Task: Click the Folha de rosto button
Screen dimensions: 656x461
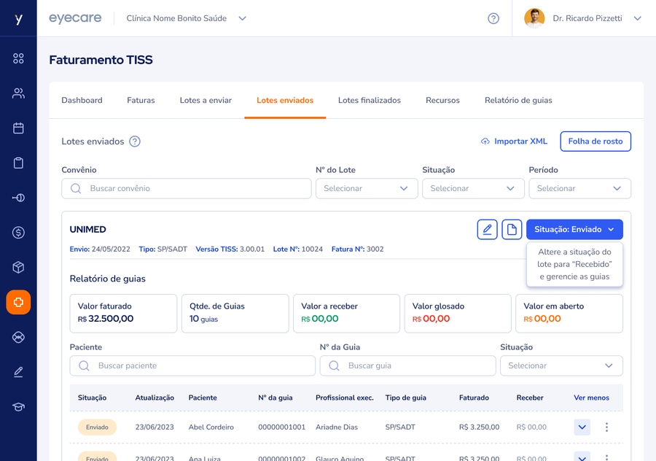Action: point(595,142)
